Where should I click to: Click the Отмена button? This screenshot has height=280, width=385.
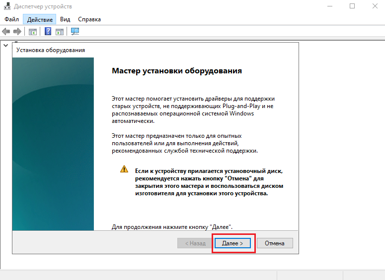point(275,243)
